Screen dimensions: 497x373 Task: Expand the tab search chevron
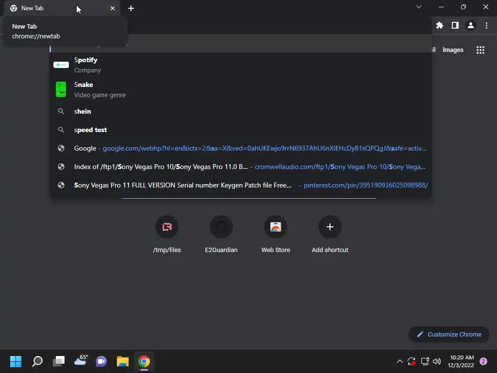click(x=419, y=7)
